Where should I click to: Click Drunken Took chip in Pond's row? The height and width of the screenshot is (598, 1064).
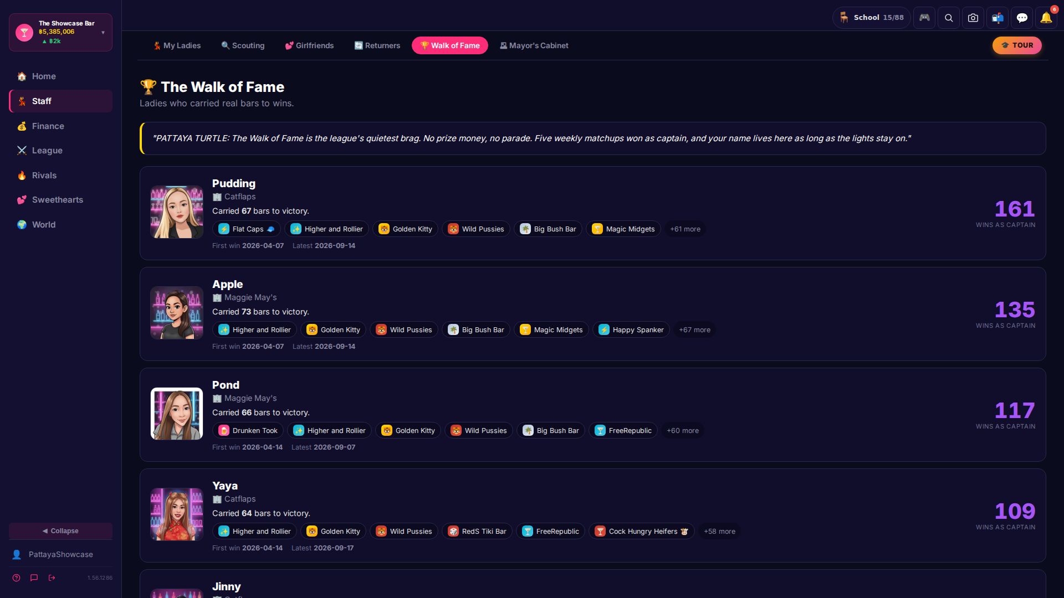248,431
